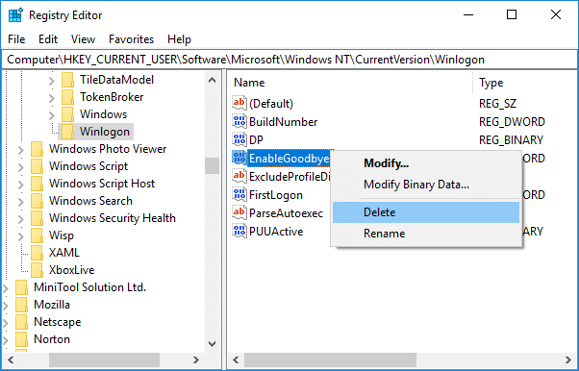
Task: Click the Mozilla folder icon
Action: click(x=21, y=305)
